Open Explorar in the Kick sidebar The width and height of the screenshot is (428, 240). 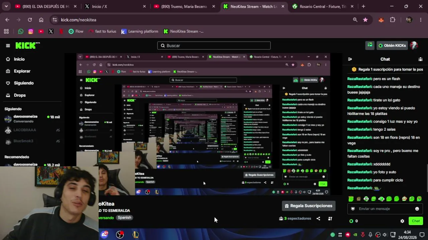pos(22,71)
